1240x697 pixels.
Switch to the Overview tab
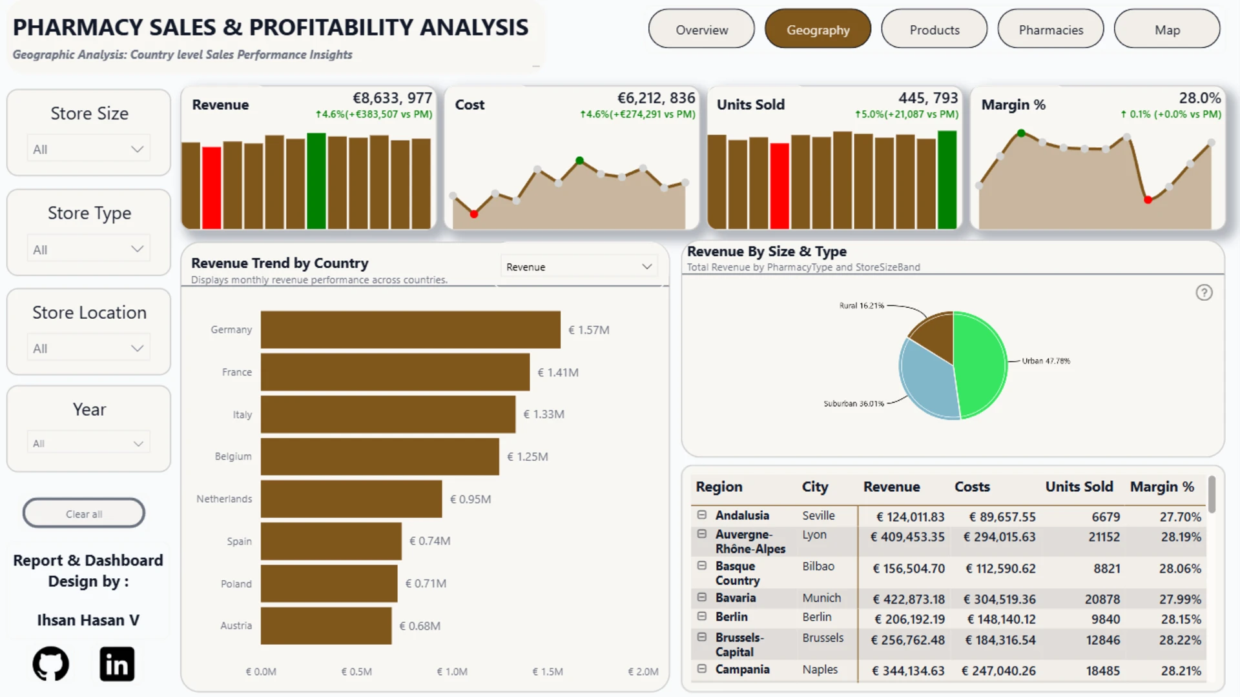tap(701, 29)
